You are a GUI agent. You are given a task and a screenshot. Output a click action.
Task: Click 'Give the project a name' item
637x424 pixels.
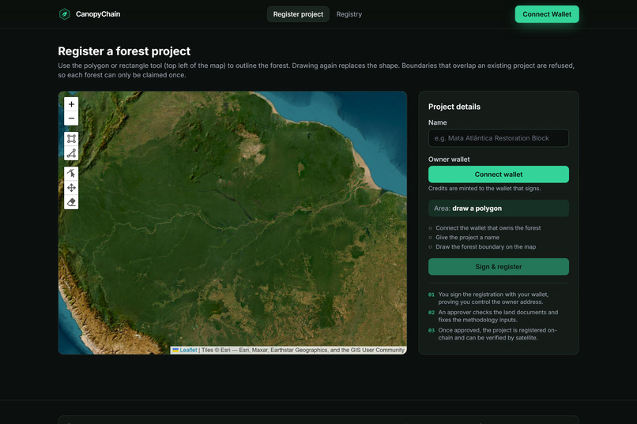[x=467, y=238]
